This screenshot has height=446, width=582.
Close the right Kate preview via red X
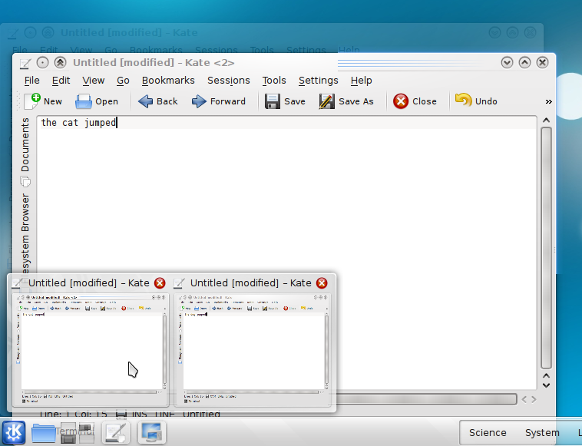(x=322, y=283)
